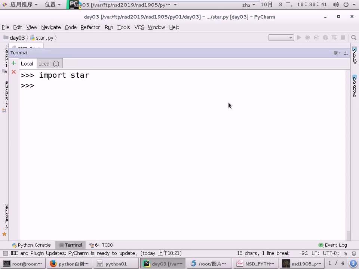Open the Event Log panel

(333, 245)
